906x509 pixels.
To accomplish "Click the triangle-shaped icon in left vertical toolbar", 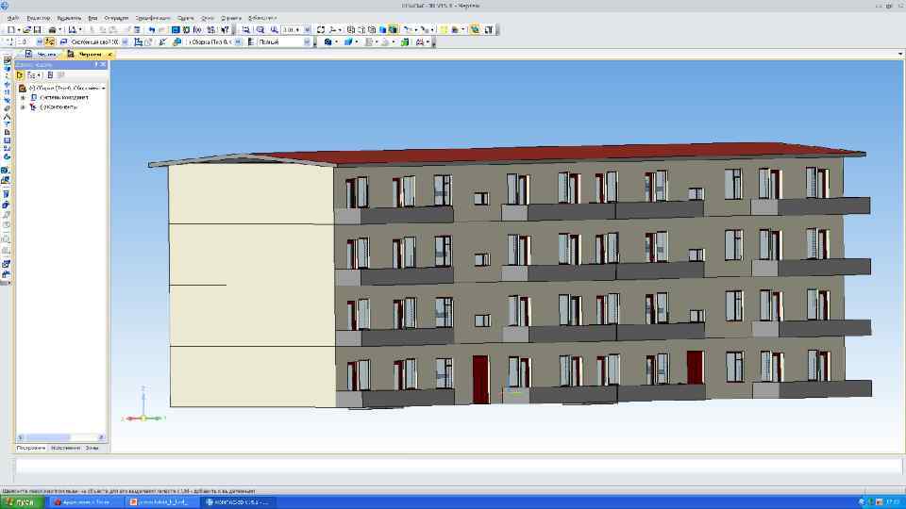I will [7, 116].
